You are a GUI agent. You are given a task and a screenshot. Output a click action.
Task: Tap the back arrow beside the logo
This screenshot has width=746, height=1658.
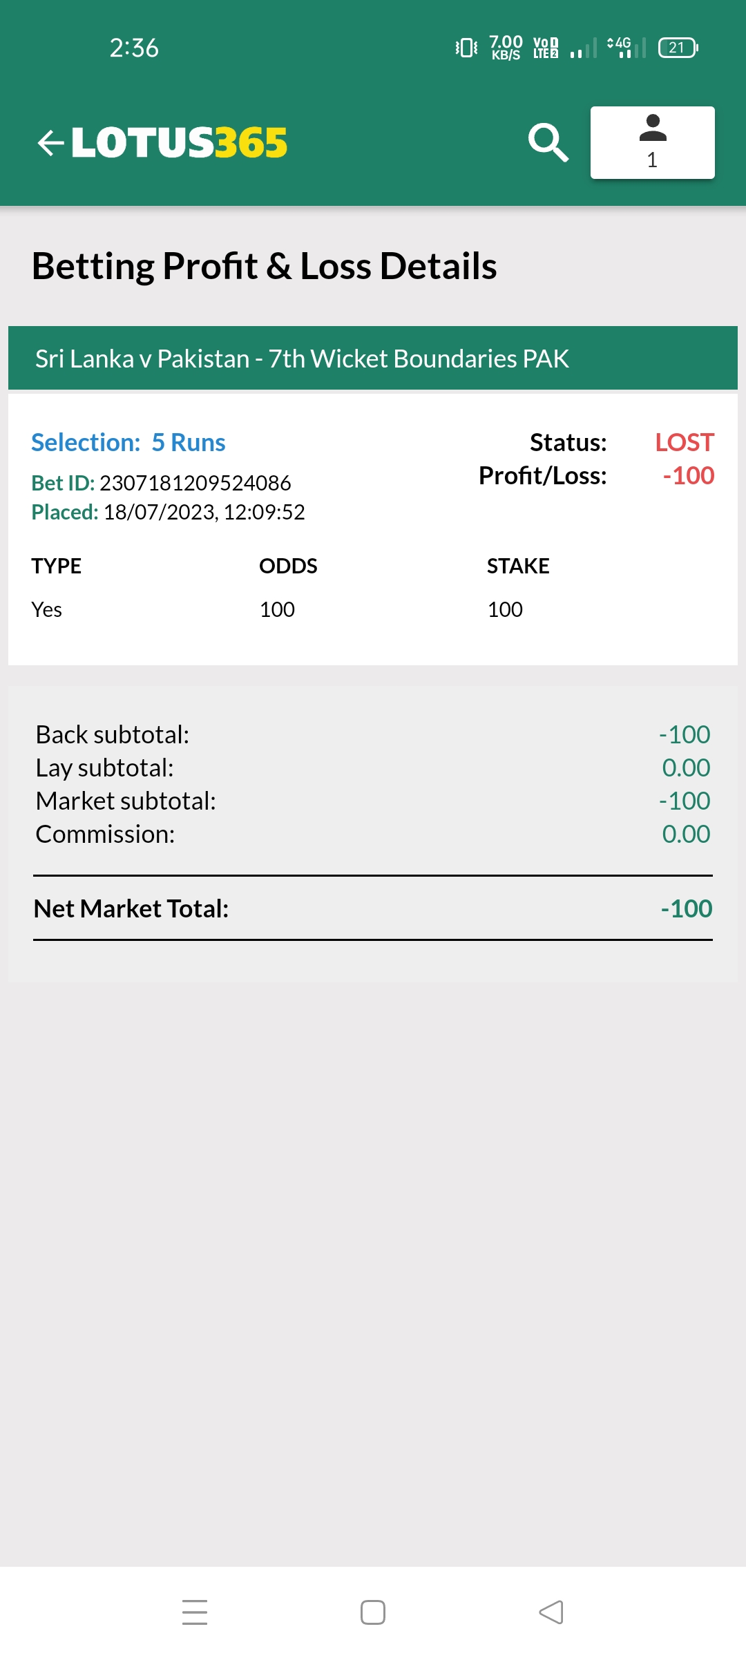tap(50, 143)
